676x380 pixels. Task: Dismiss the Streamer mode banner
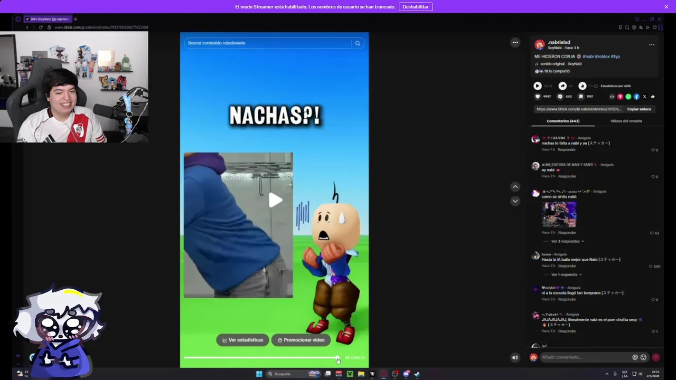click(666, 7)
